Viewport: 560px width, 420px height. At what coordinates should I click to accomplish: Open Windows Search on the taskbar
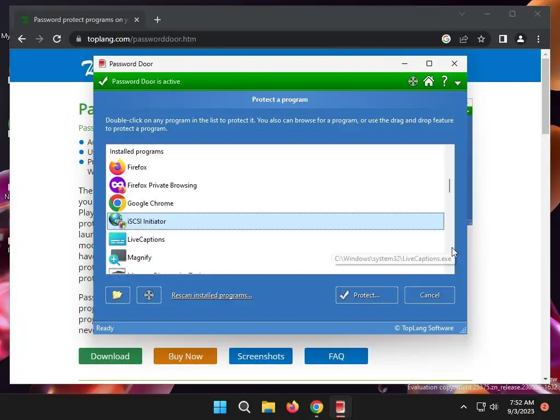coord(244,407)
